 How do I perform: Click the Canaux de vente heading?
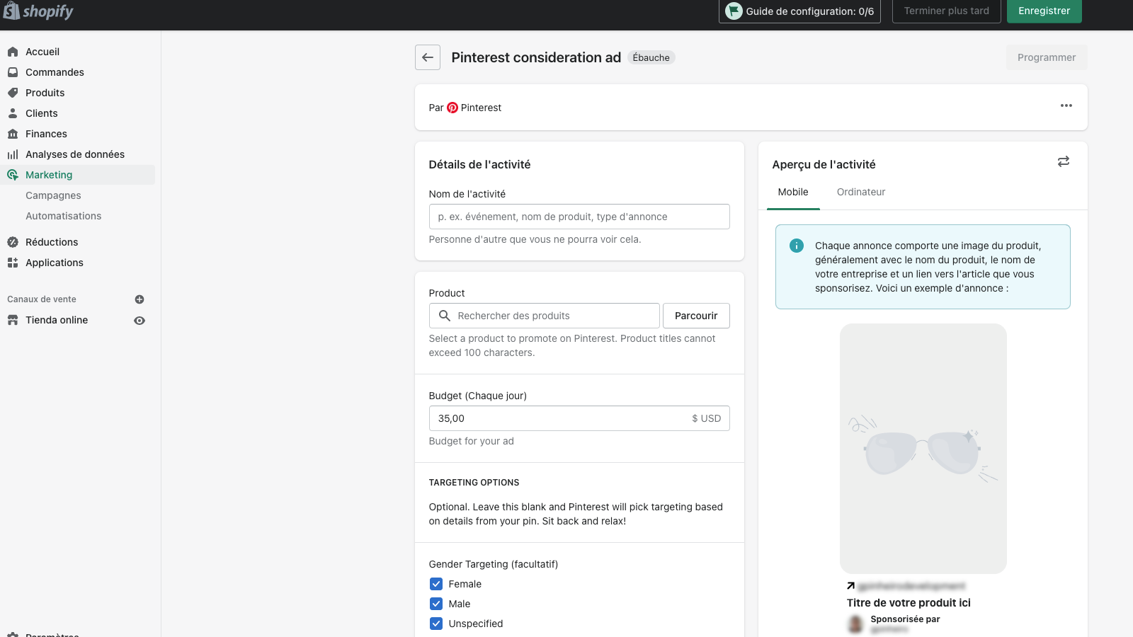click(x=42, y=299)
